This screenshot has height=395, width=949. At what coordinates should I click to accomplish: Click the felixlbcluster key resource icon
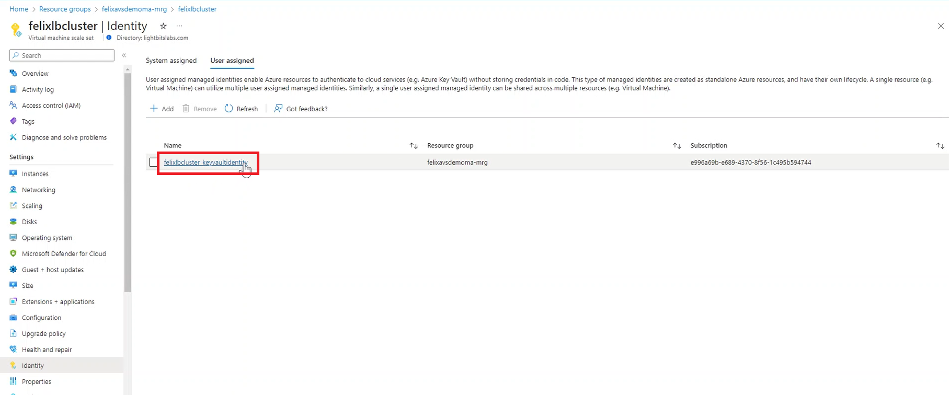16,30
